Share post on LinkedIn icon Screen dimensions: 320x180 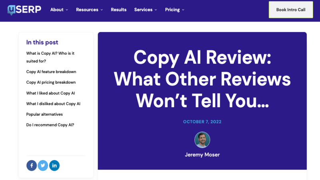click(x=54, y=165)
